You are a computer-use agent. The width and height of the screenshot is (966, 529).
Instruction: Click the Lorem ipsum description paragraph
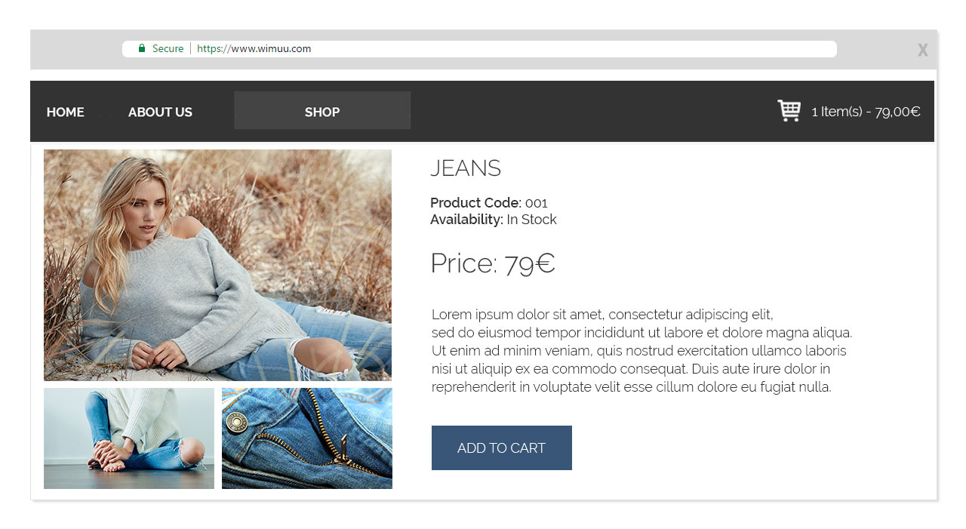point(642,351)
